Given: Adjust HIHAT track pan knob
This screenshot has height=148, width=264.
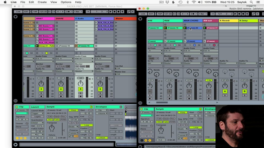Looking at the screenshot, I should click(41, 83).
